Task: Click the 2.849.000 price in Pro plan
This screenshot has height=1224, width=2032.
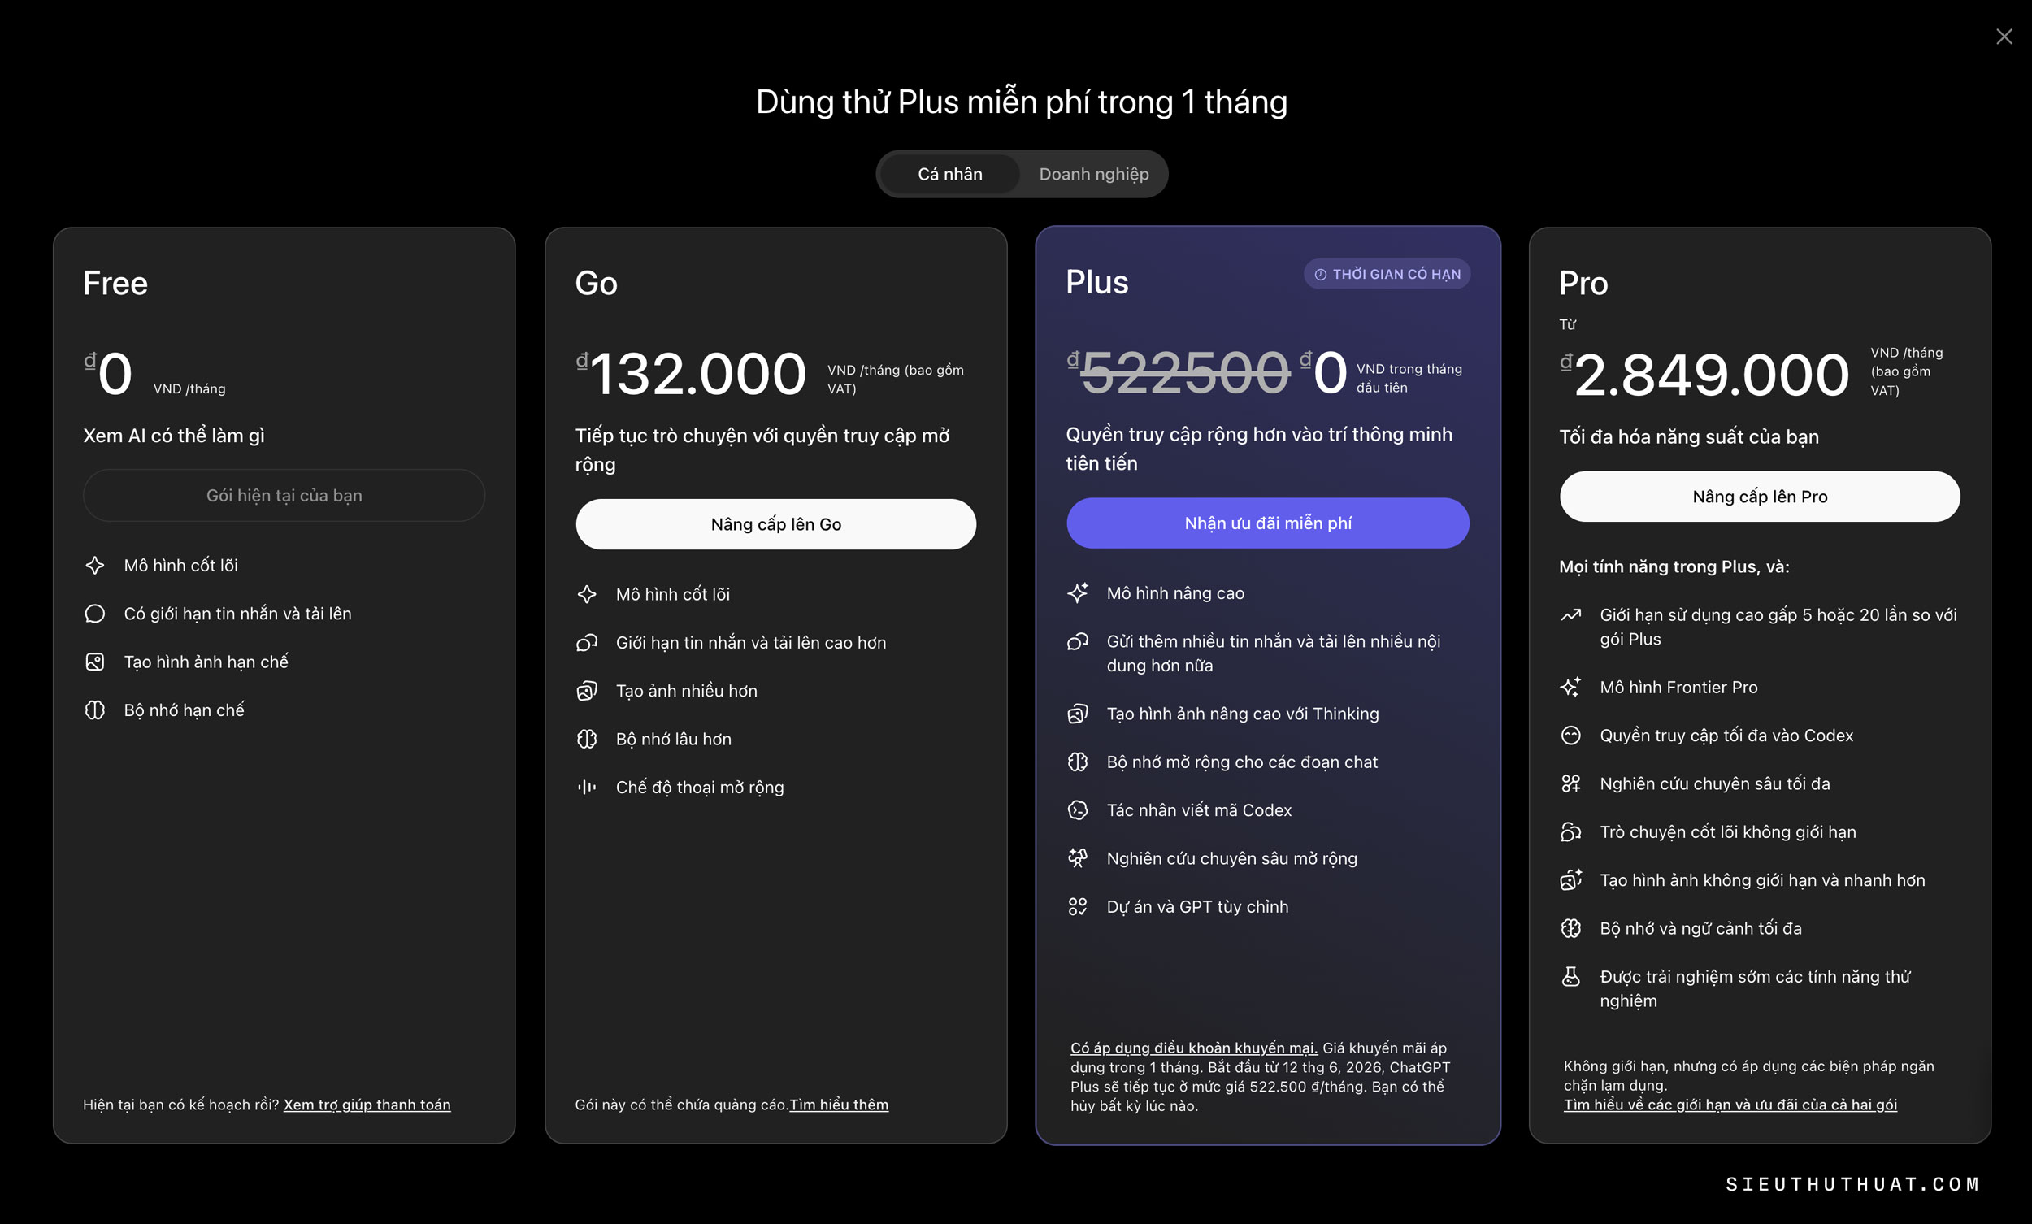Action: [x=1711, y=375]
